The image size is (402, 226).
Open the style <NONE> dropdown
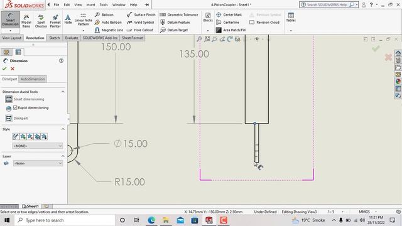38,146
